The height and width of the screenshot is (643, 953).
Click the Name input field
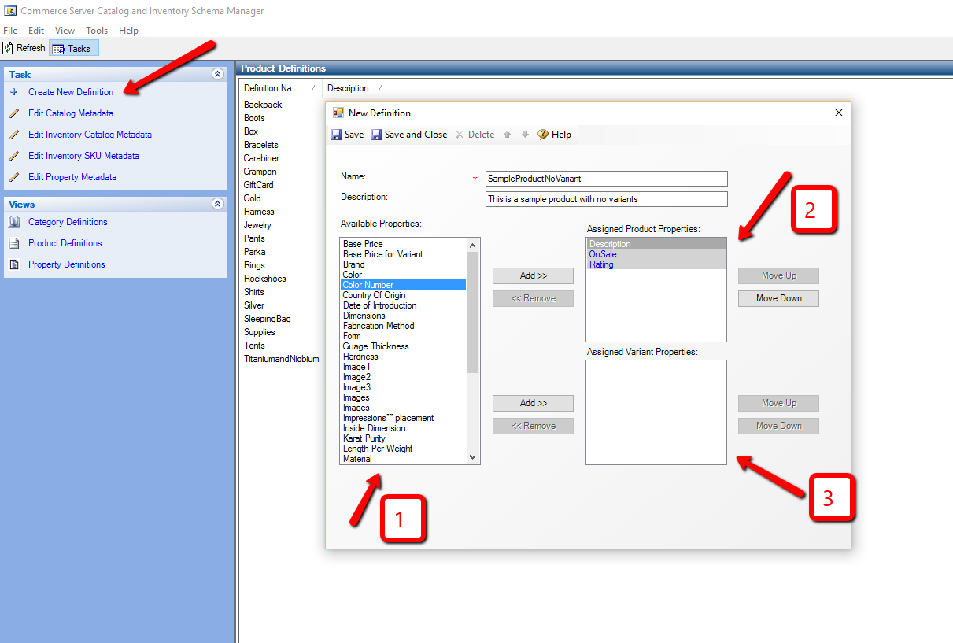[x=606, y=179]
